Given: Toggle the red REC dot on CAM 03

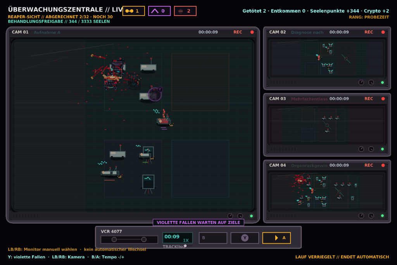Looking at the screenshot, I should tap(383, 99).
